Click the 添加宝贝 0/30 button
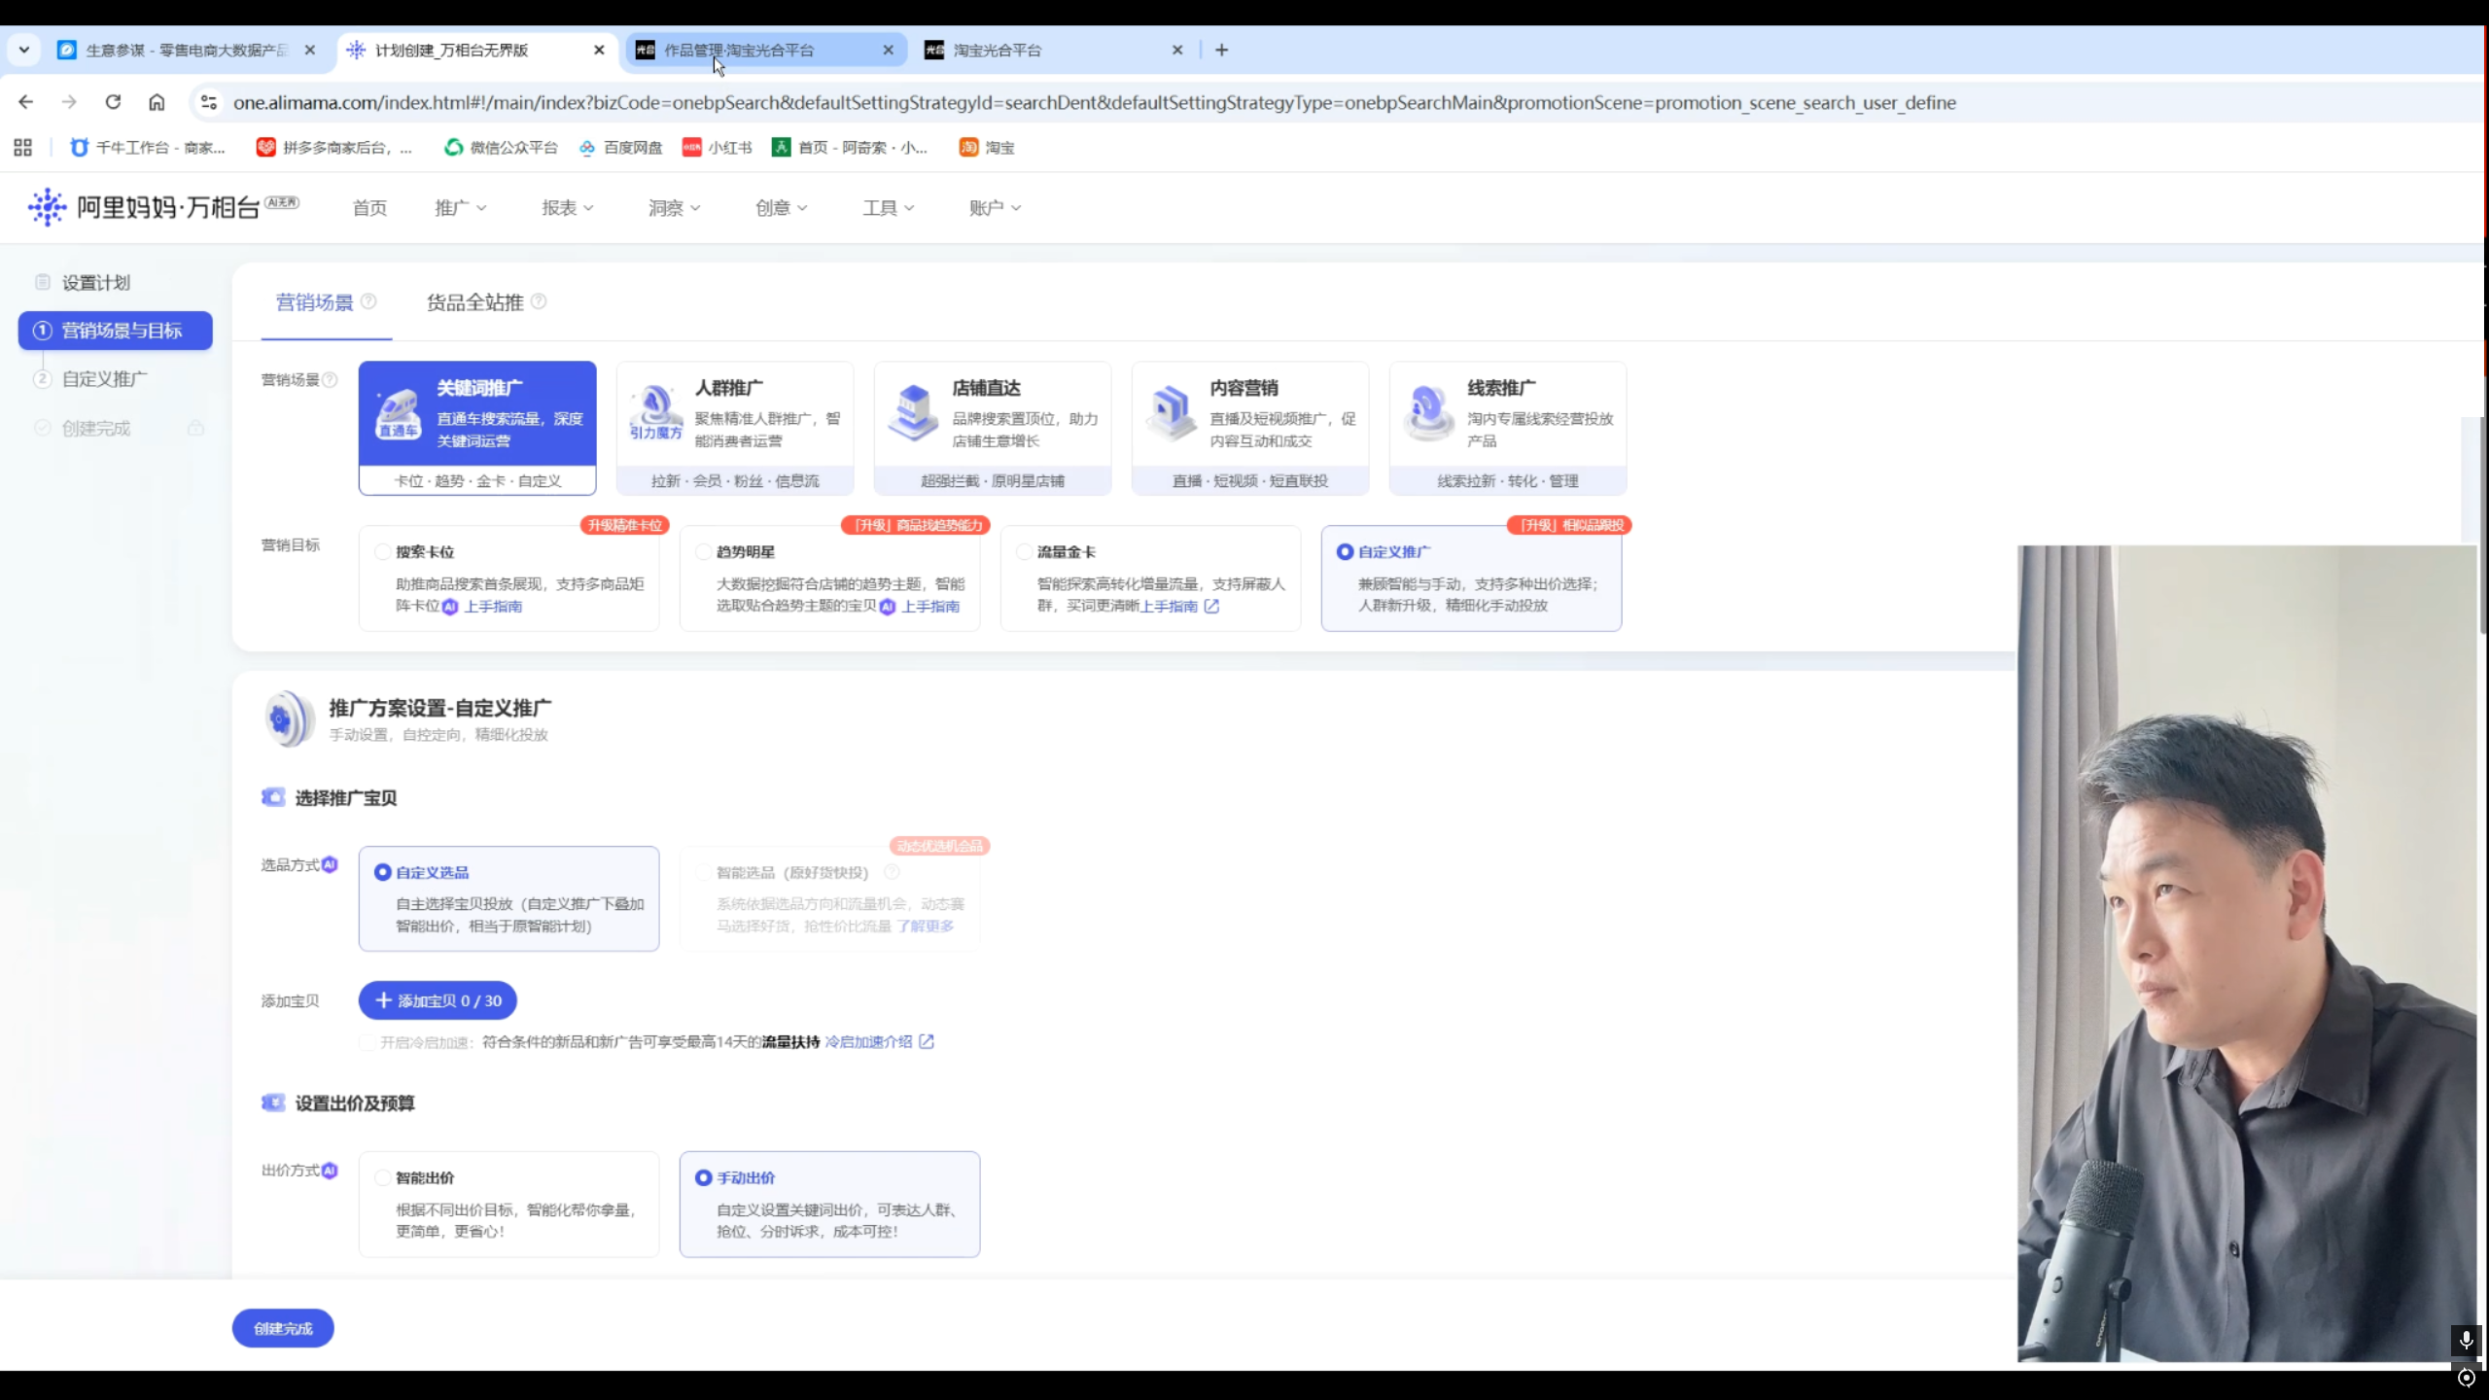Image resolution: width=2489 pixels, height=1400 pixels. click(x=438, y=1001)
